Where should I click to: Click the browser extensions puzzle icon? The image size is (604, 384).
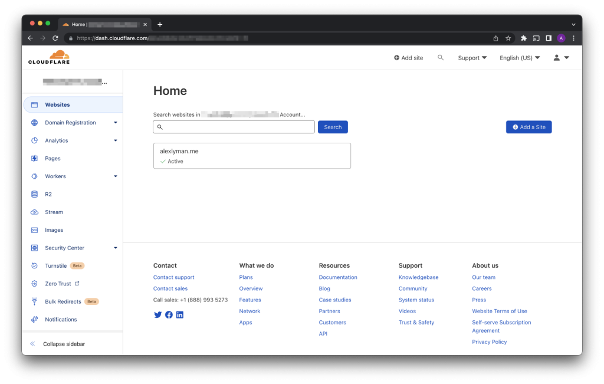[523, 38]
